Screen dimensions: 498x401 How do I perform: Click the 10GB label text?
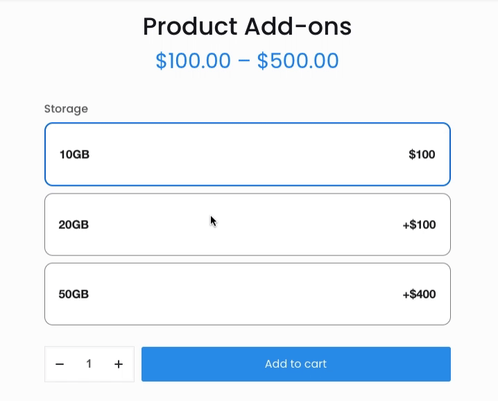[74, 155]
